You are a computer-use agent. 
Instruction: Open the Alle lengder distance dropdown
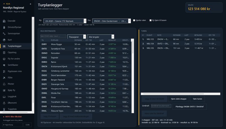101,37
